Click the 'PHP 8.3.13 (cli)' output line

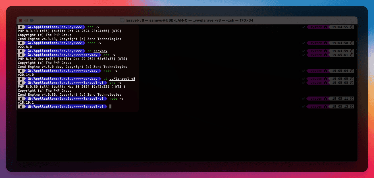pyautogui.click(x=70, y=31)
